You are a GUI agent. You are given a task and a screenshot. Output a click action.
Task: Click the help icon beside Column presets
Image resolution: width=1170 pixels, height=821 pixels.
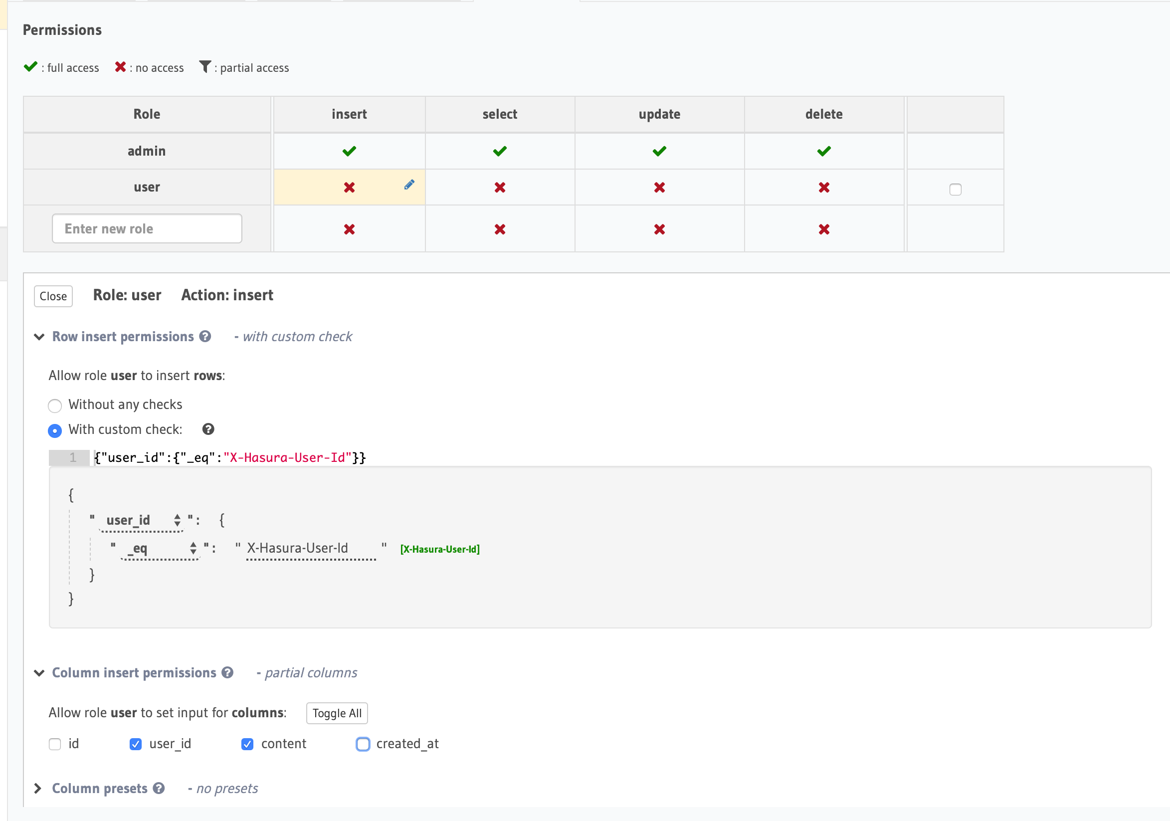[x=159, y=788]
